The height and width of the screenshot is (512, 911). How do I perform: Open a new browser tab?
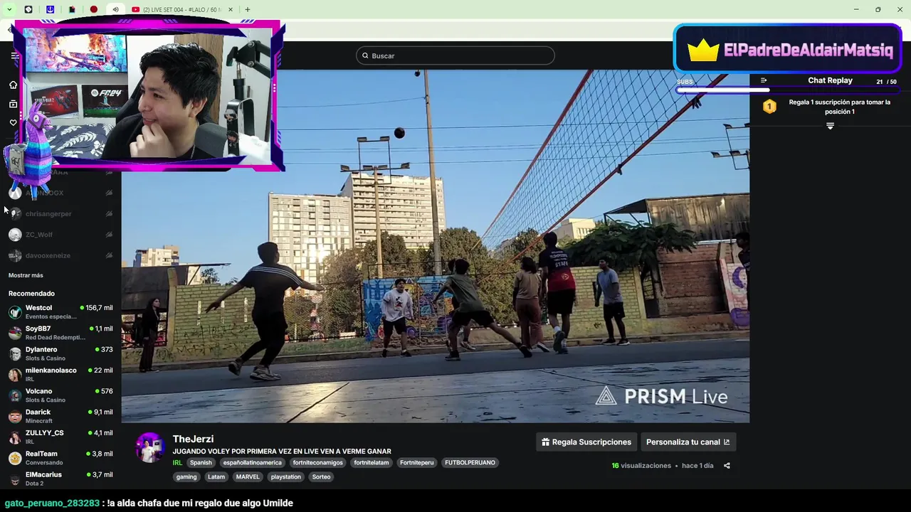[x=248, y=9]
